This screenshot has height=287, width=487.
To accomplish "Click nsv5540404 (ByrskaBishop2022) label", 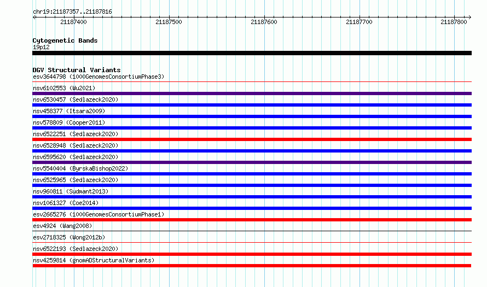I will tap(80, 168).
